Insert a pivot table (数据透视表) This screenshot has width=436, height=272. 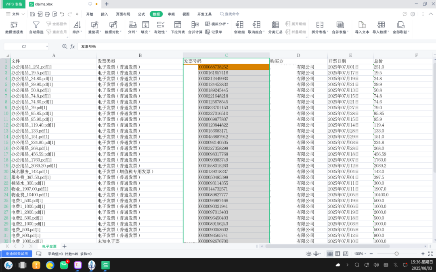[x=14, y=27]
